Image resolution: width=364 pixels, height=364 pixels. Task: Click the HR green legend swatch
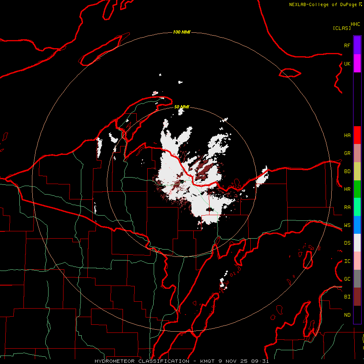(357, 189)
